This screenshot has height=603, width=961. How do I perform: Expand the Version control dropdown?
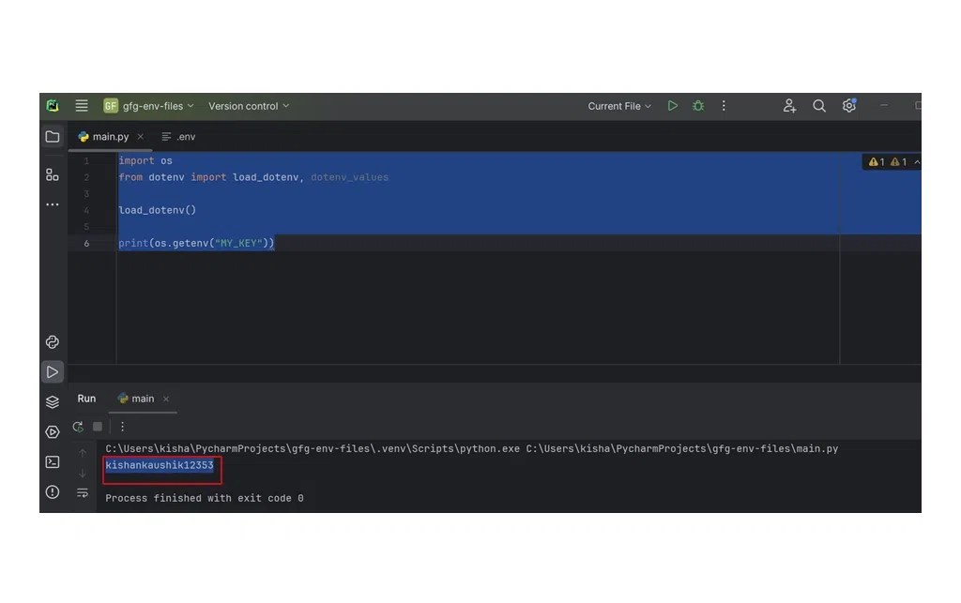(x=248, y=105)
